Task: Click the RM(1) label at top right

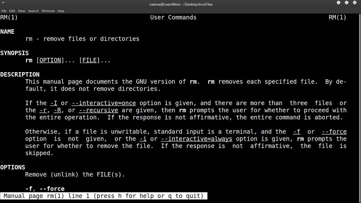Action: [338, 17]
